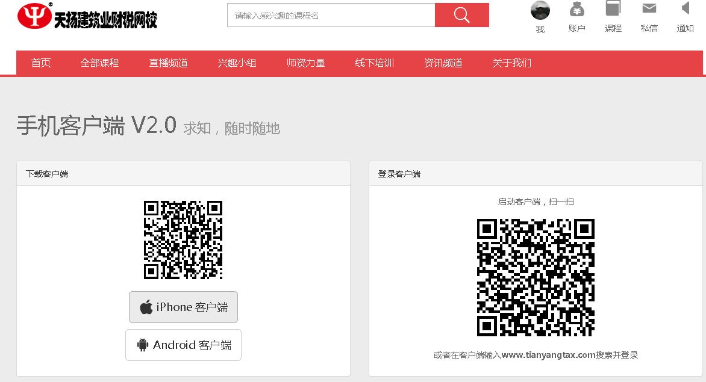Open the 通知 speaker icon
The image size is (706, 382).
coord(685,9)
